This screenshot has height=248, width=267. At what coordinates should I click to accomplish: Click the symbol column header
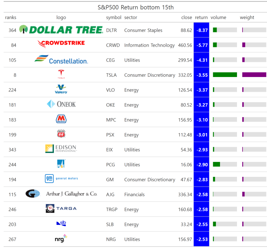(x=114, y=17)
